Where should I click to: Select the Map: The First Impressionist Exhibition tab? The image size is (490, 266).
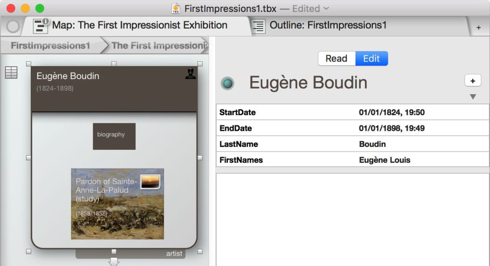coord(139,25)
